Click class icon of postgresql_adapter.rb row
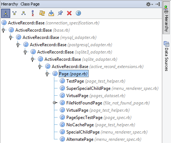 tap(26, 44)
